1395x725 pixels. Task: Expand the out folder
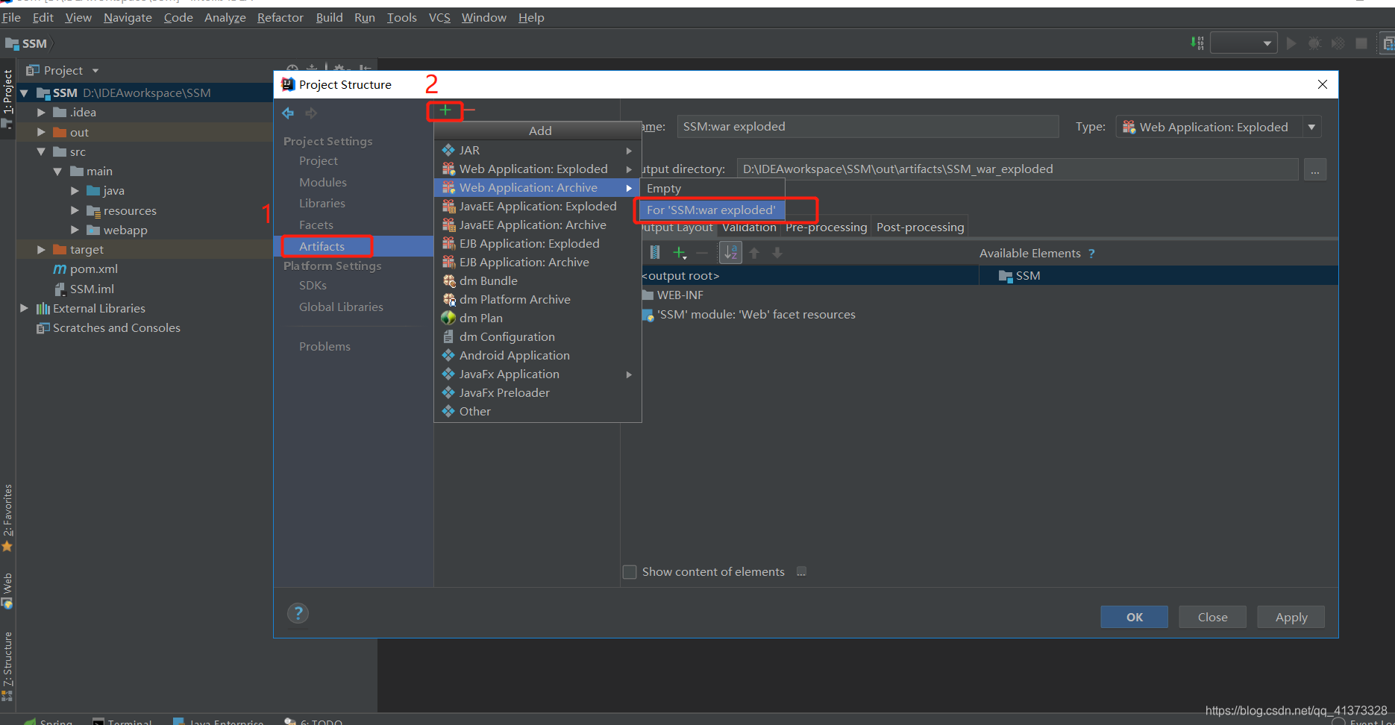[x=41, y=132]
